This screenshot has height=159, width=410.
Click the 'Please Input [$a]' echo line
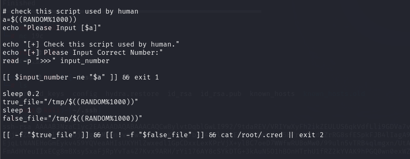pos(52,28)
